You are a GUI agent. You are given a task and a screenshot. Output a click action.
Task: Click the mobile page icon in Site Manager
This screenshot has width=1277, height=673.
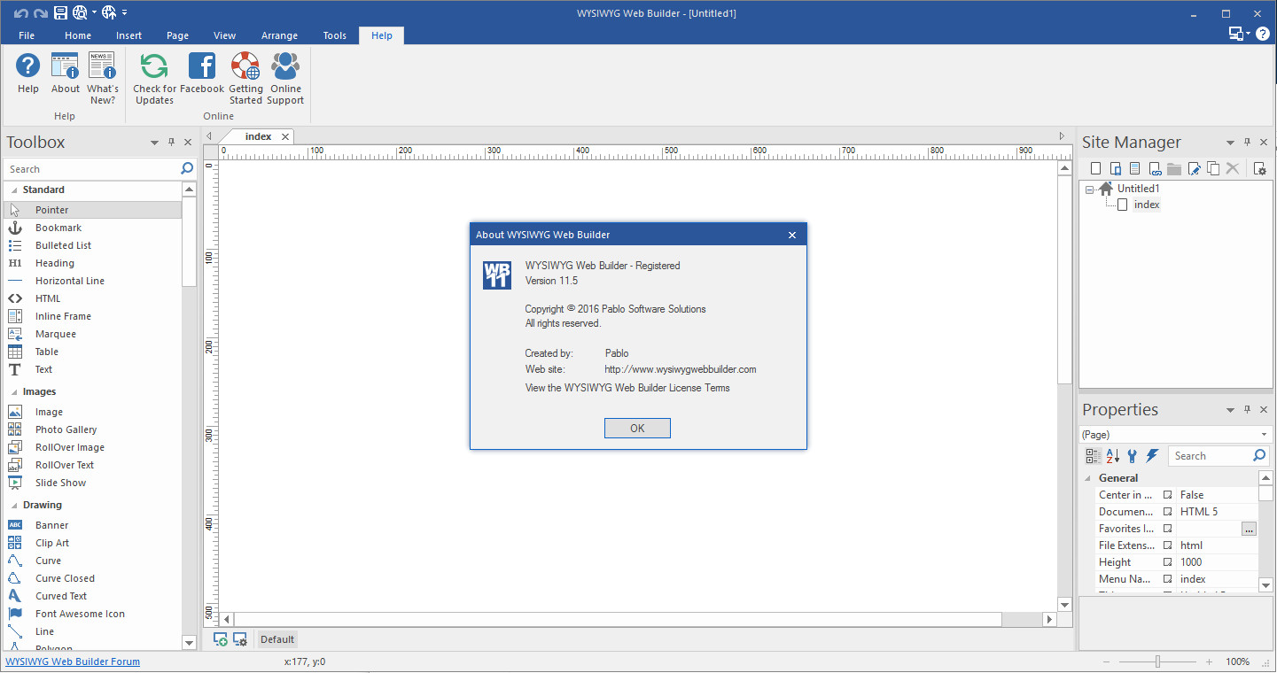[x=1115, y=168]
